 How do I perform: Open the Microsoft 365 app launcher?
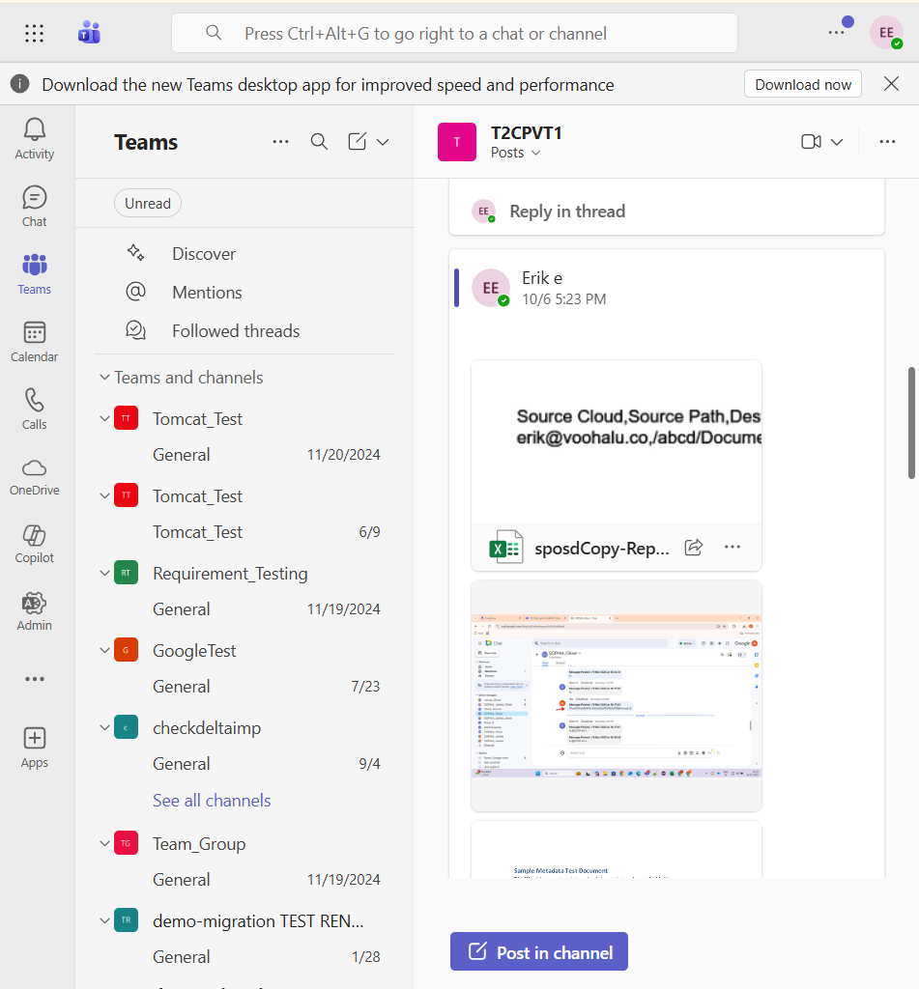click(x=34, y=33)
